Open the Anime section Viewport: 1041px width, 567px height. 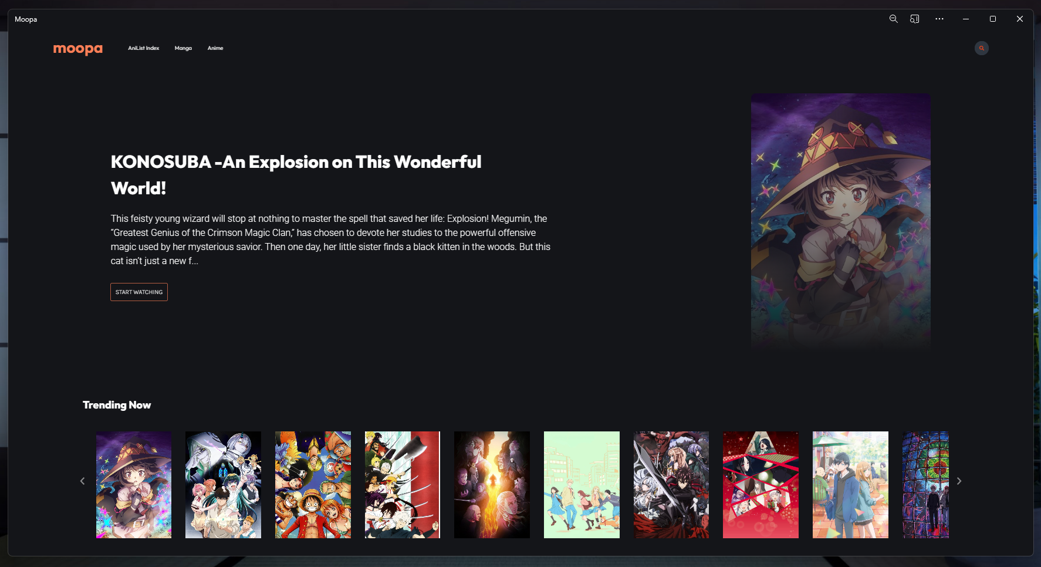[215, 48]
